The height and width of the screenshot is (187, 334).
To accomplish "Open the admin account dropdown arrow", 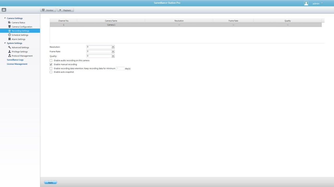I will pos(322,3).
